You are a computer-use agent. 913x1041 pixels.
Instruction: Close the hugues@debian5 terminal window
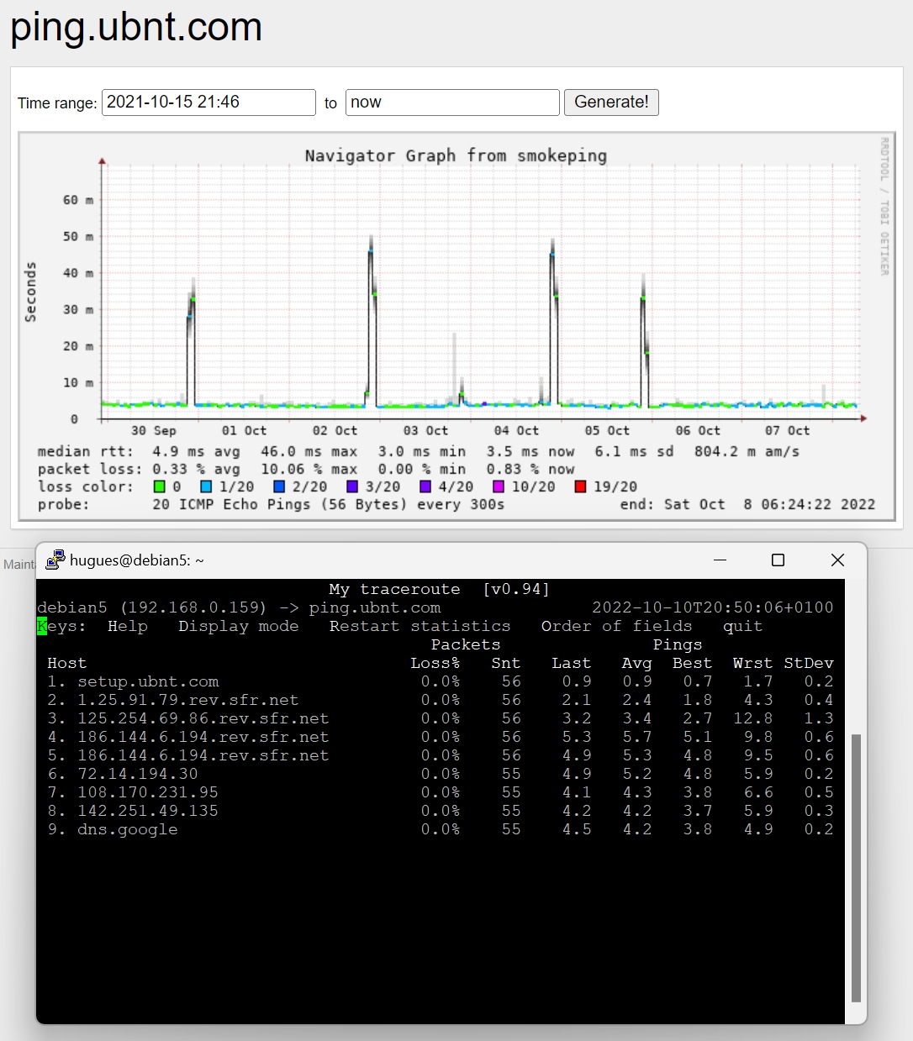point(837,560)
